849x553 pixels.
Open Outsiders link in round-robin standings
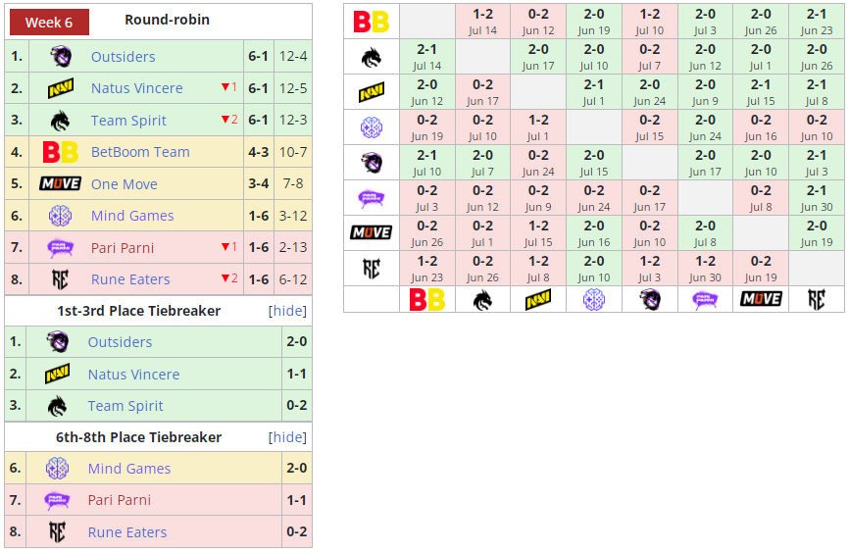click(123, 57)
